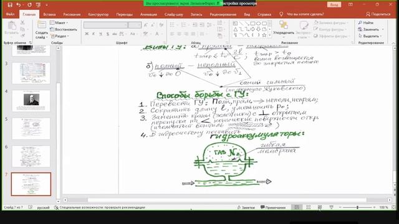Click the Восстановить reset button

pyautogui.click(x=64, y=29)
